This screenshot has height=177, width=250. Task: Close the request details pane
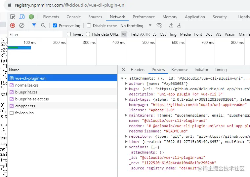(x=123, y=69)
